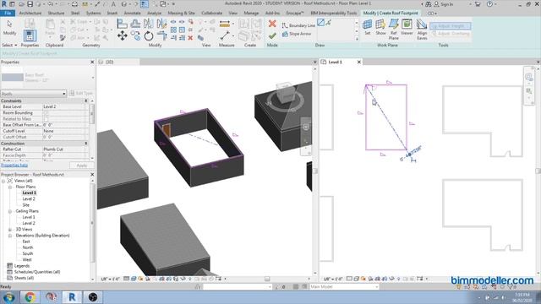Toggle the Related to Mass checkbox
The image size is (541, 304).
coord(46,119)
